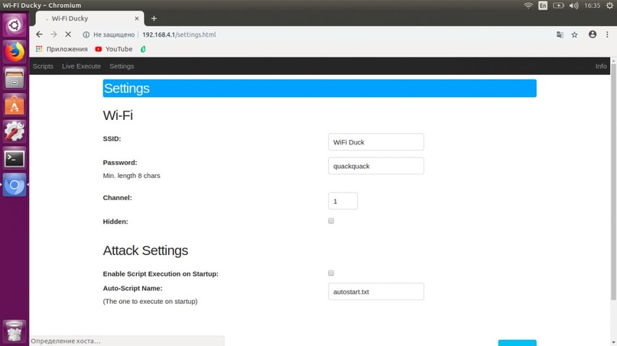Enable Script Execution on Startup checkbox
The width and height of the screenshot is (617, 346).
click(331, 273)
